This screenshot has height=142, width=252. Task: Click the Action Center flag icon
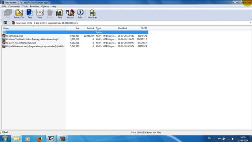pos(219,139)
